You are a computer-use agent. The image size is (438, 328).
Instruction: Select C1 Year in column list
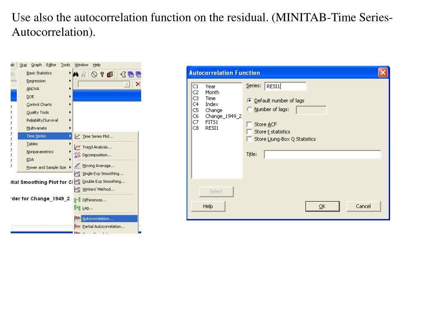click(x=204, y=86)
